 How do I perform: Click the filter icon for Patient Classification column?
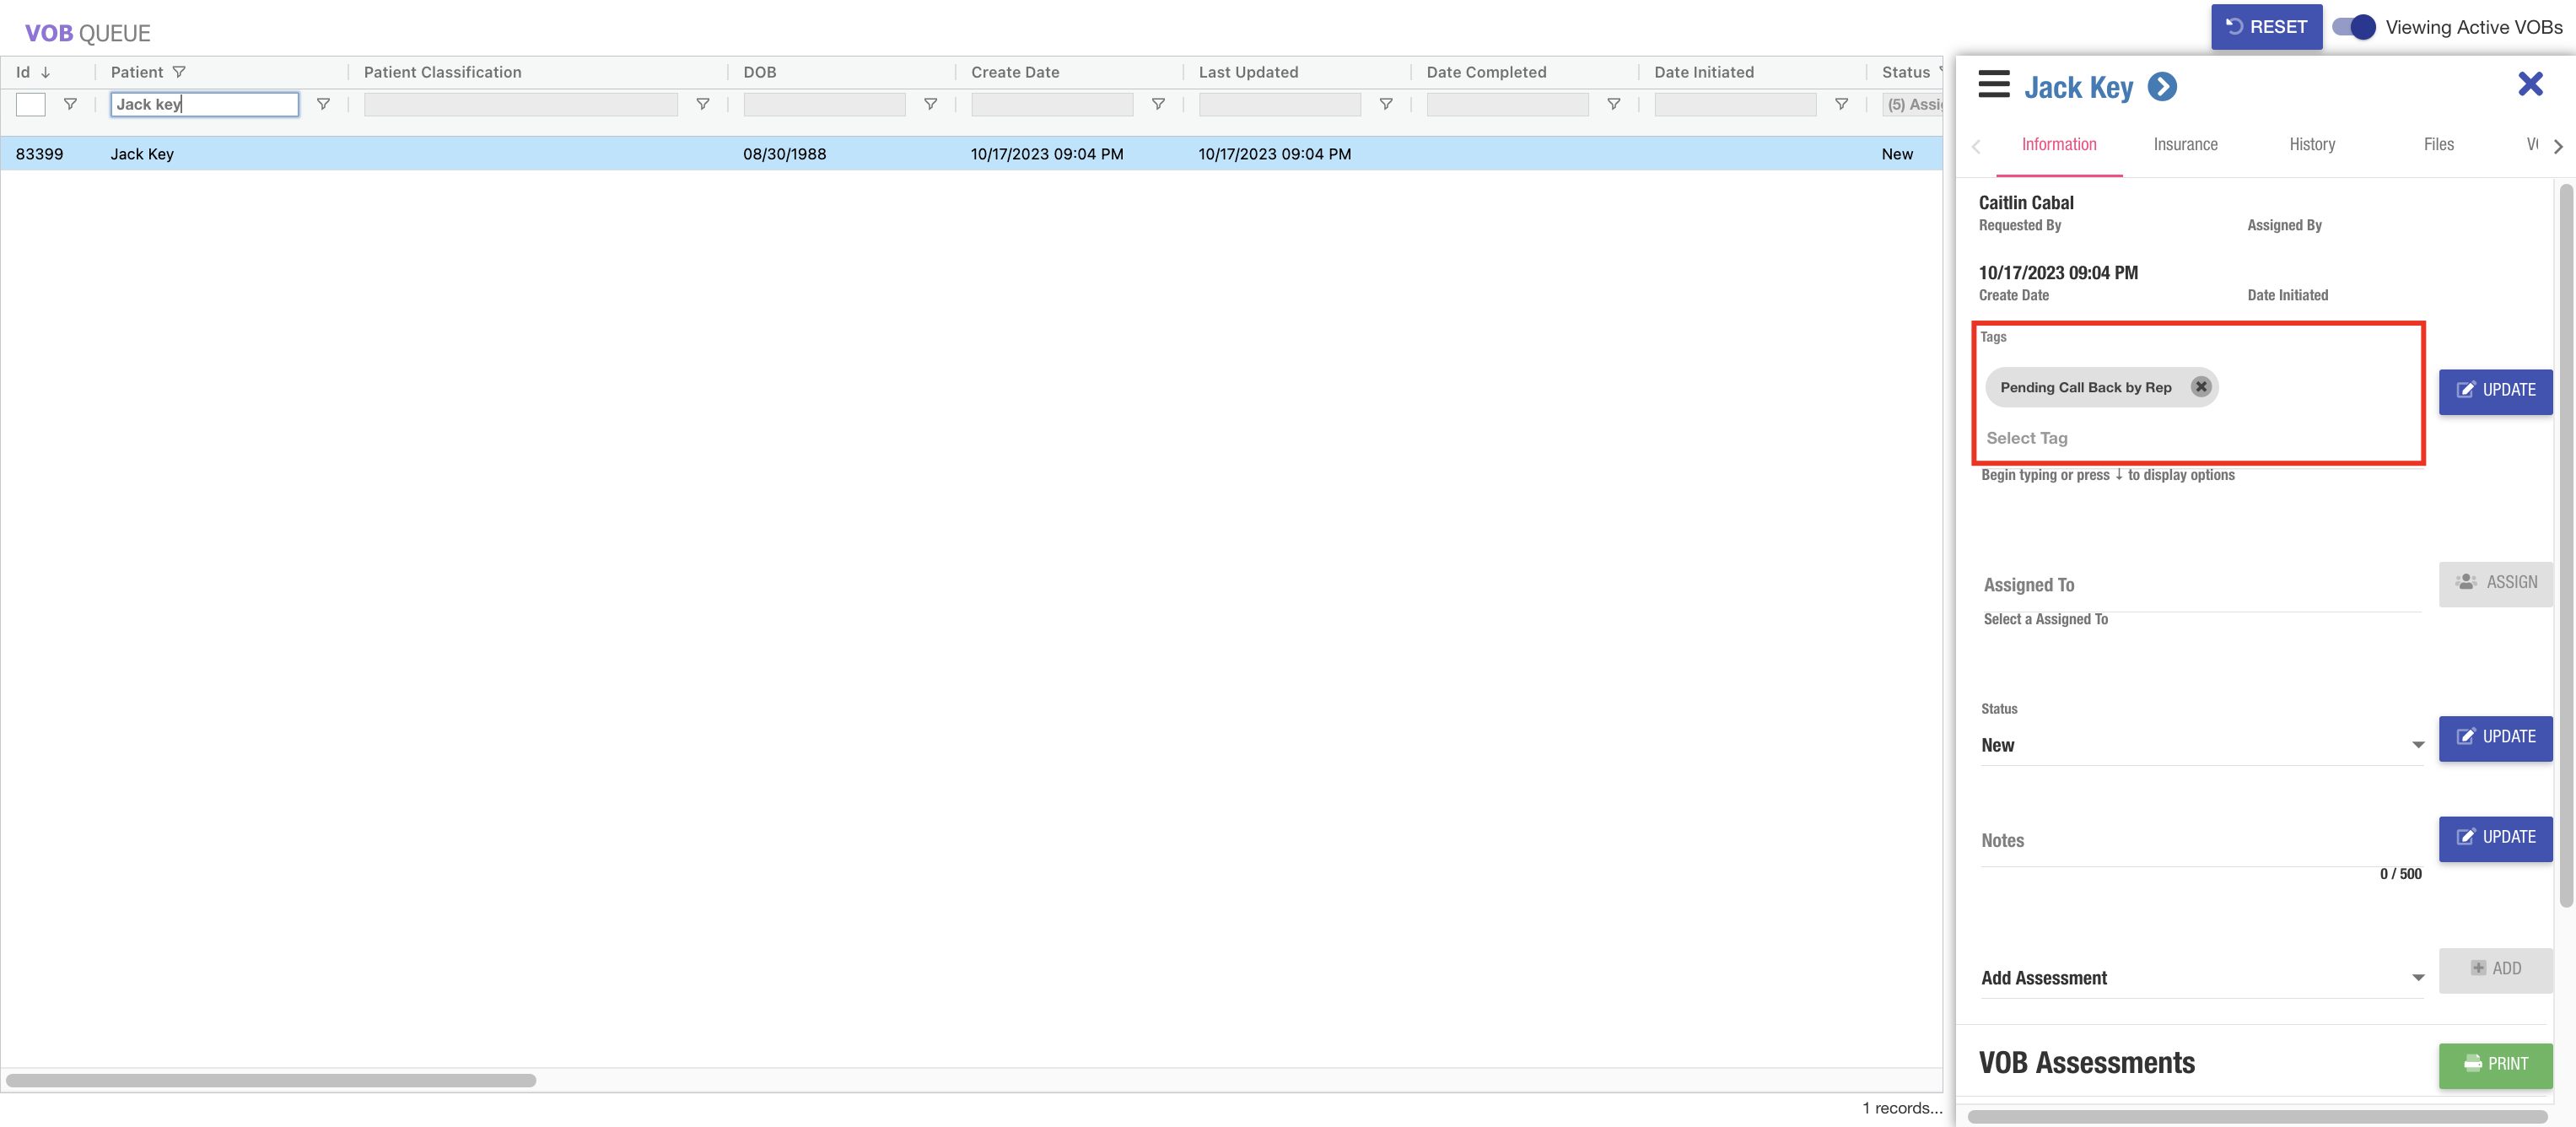tap(703, 104)
